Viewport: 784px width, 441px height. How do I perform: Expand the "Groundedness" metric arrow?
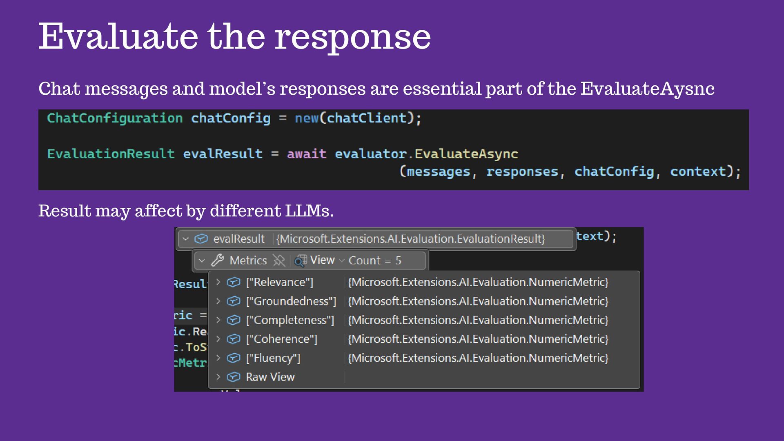point(218,301)
